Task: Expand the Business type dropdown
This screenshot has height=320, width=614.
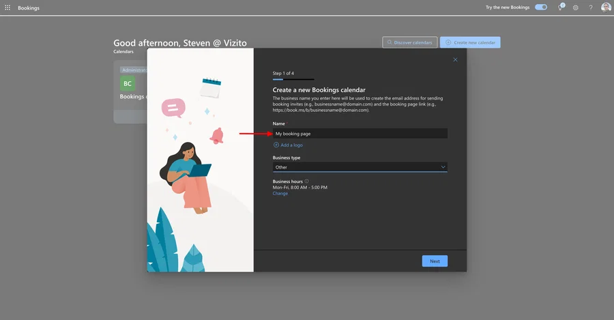Action: click(x=360, y=167)
